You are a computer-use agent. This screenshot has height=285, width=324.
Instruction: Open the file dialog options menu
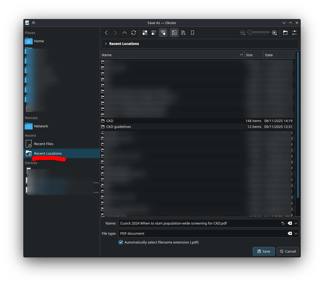(295, 33)
